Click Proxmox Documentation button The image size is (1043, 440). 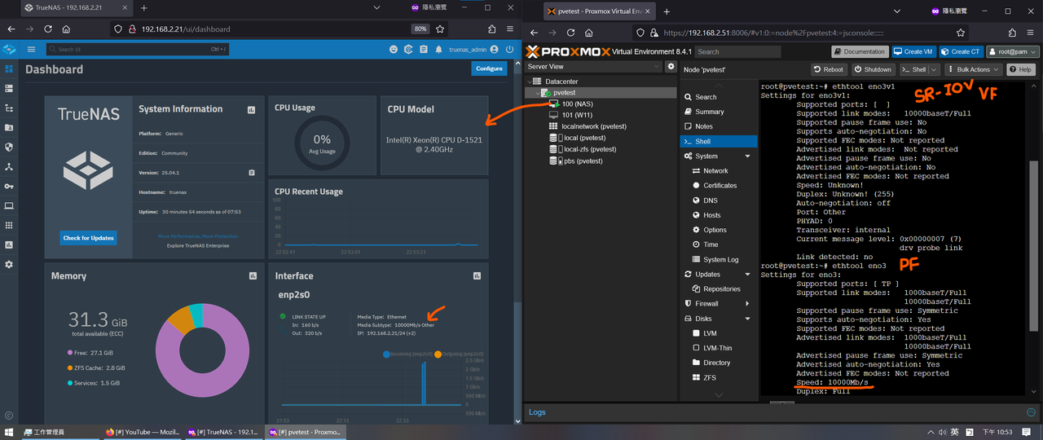tap(859, 51)
